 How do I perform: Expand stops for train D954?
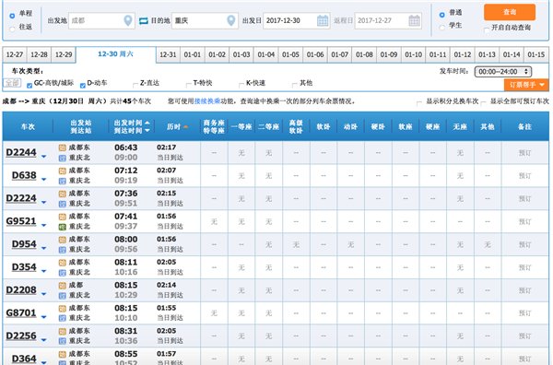43,248
